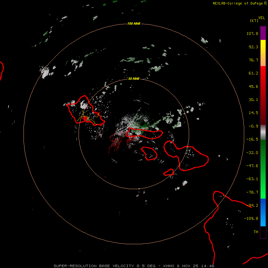The image size is (268, 268).
Task: Click the 100 NMI range ring label
Action: pos(134,24)
